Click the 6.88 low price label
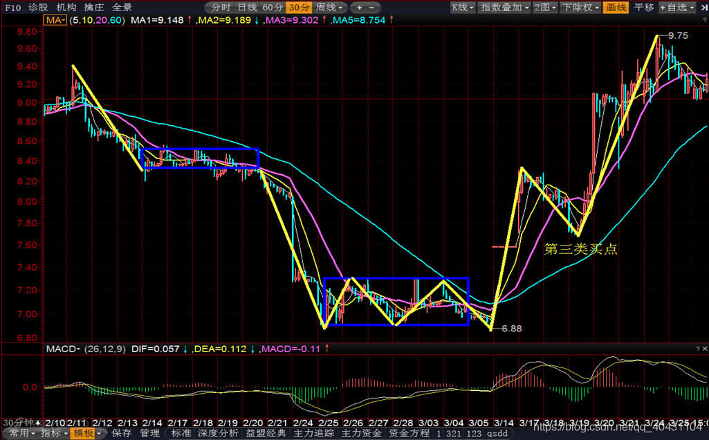The height and width of the screenshot is (440, 709). [512, 329]
